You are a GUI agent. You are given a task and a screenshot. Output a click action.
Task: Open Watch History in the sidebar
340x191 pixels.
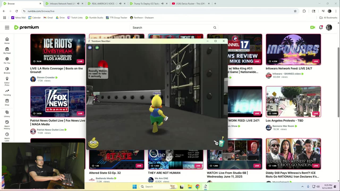click(x=7, y=125)
